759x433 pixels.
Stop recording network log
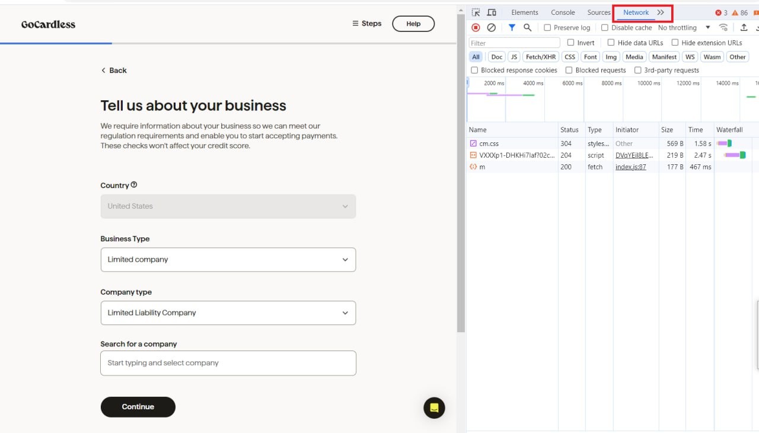(x=476, y=27)
